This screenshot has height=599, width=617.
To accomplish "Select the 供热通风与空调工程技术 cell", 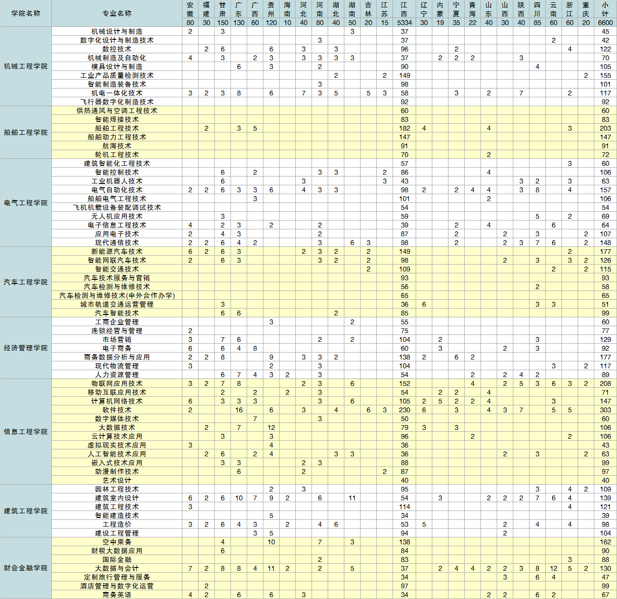I will pos(117,111).
